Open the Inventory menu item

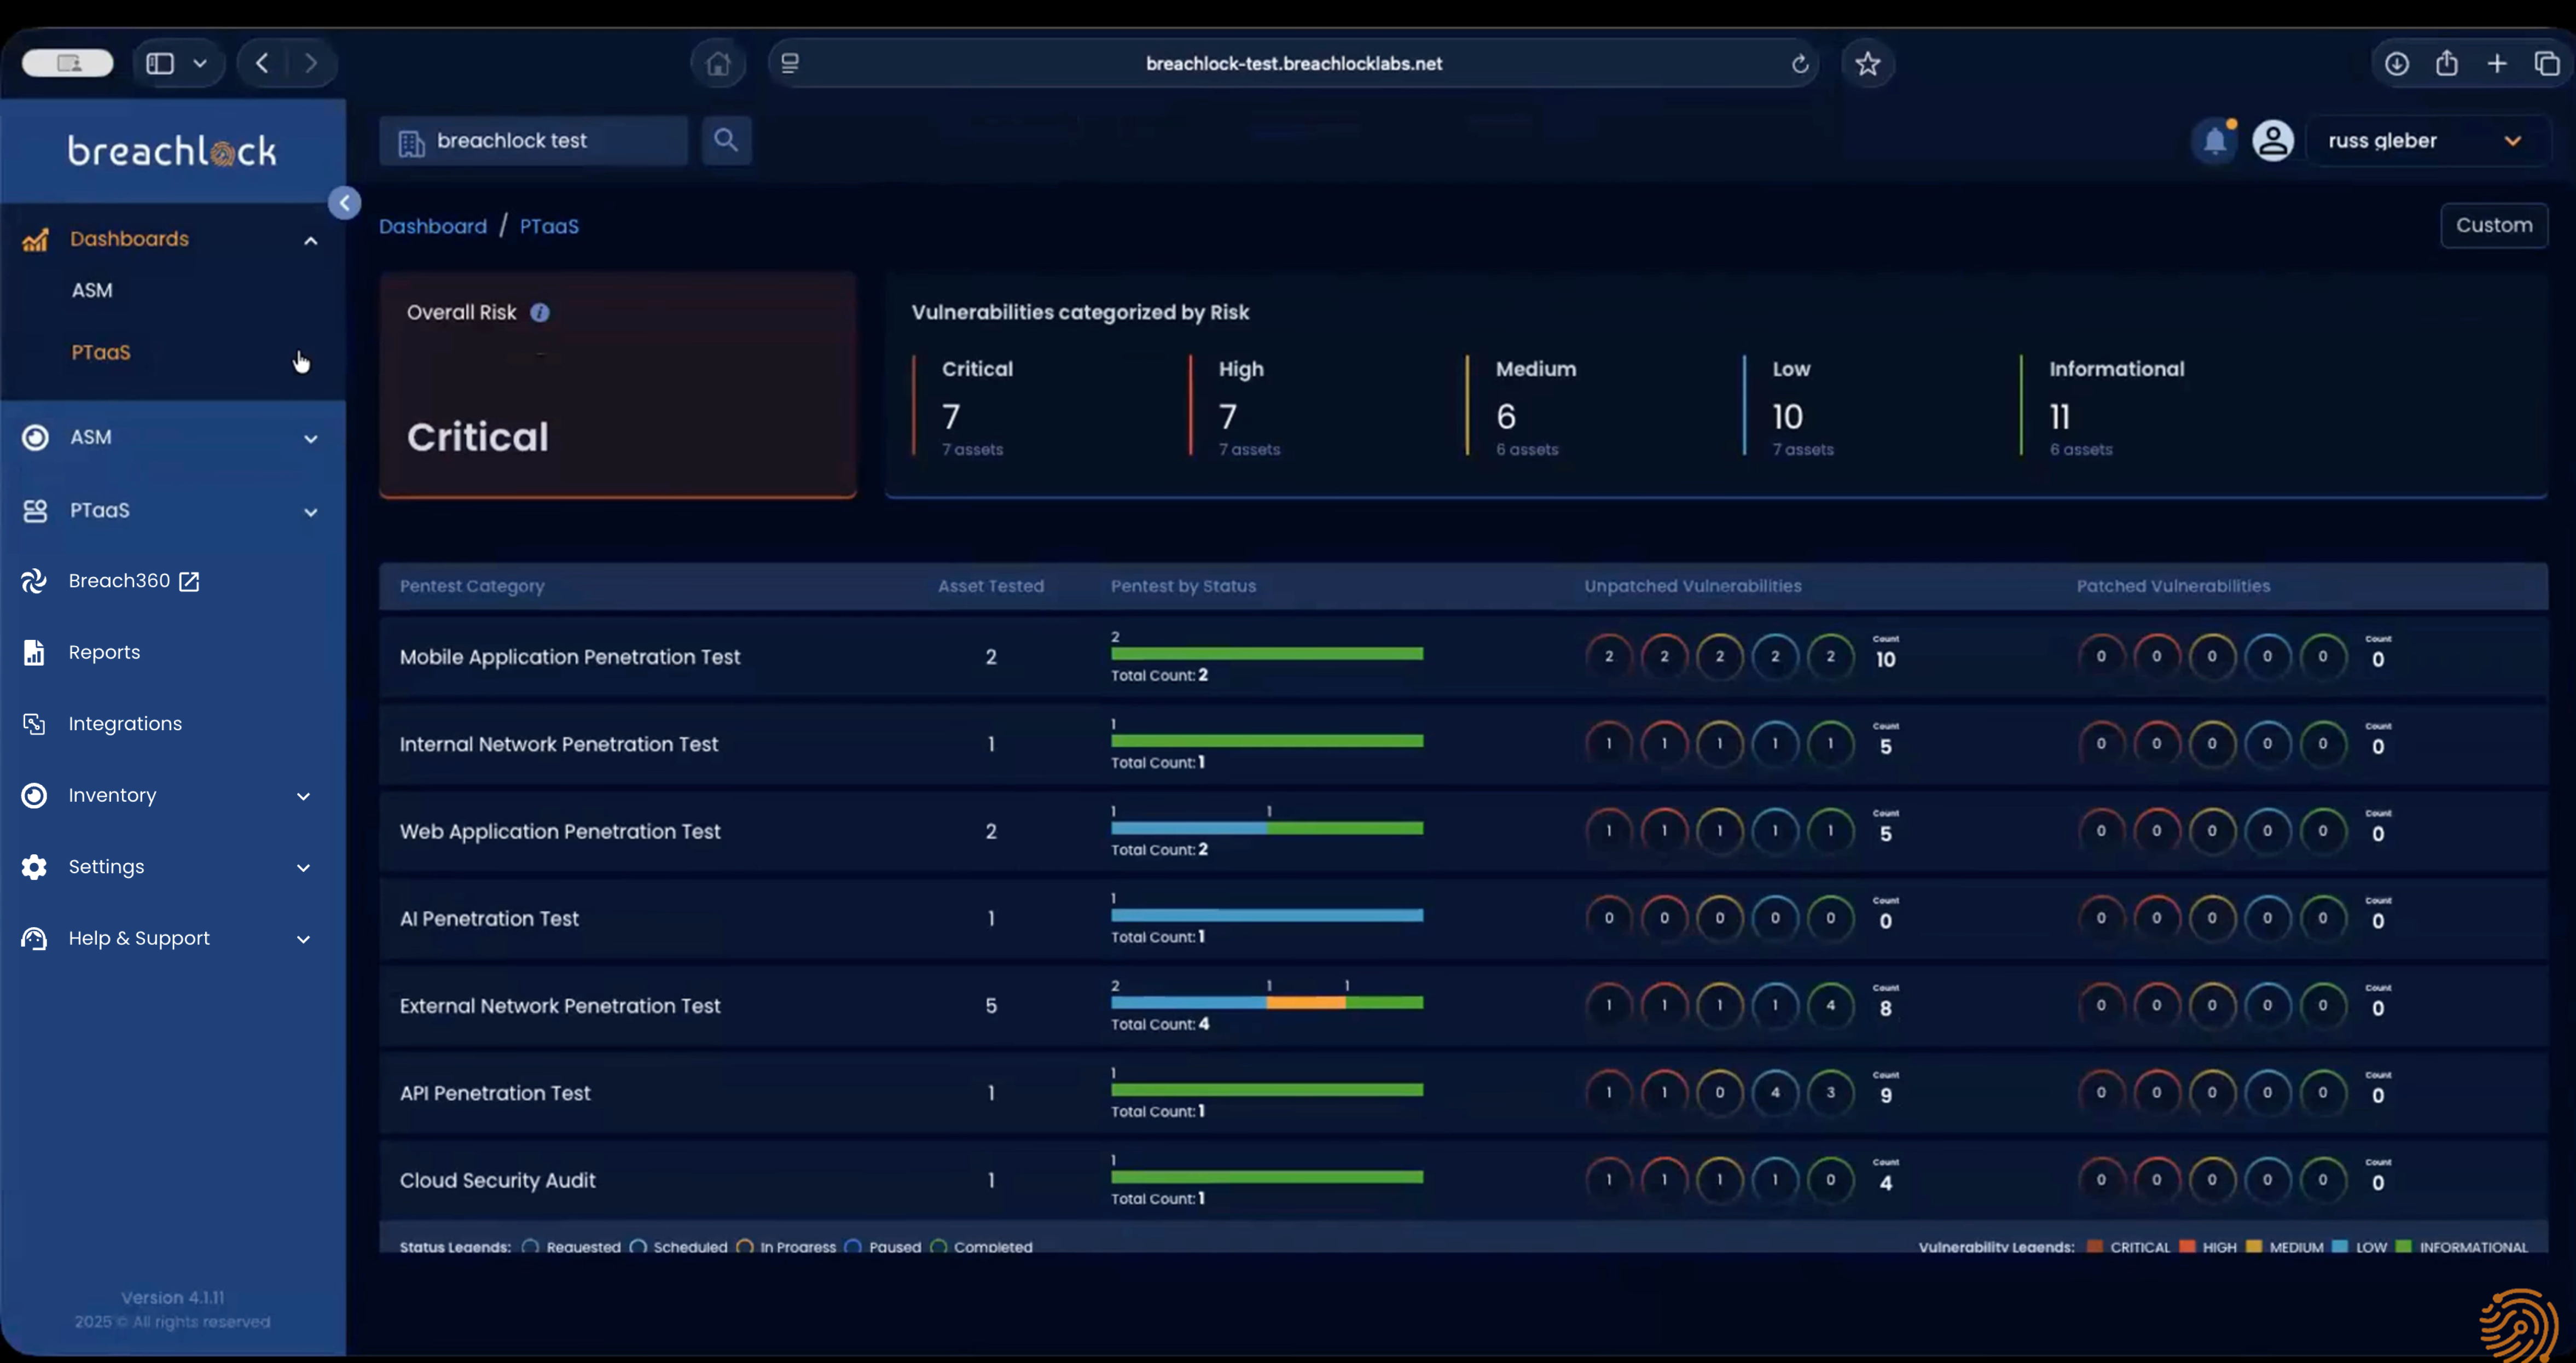[x=112, y=795]
